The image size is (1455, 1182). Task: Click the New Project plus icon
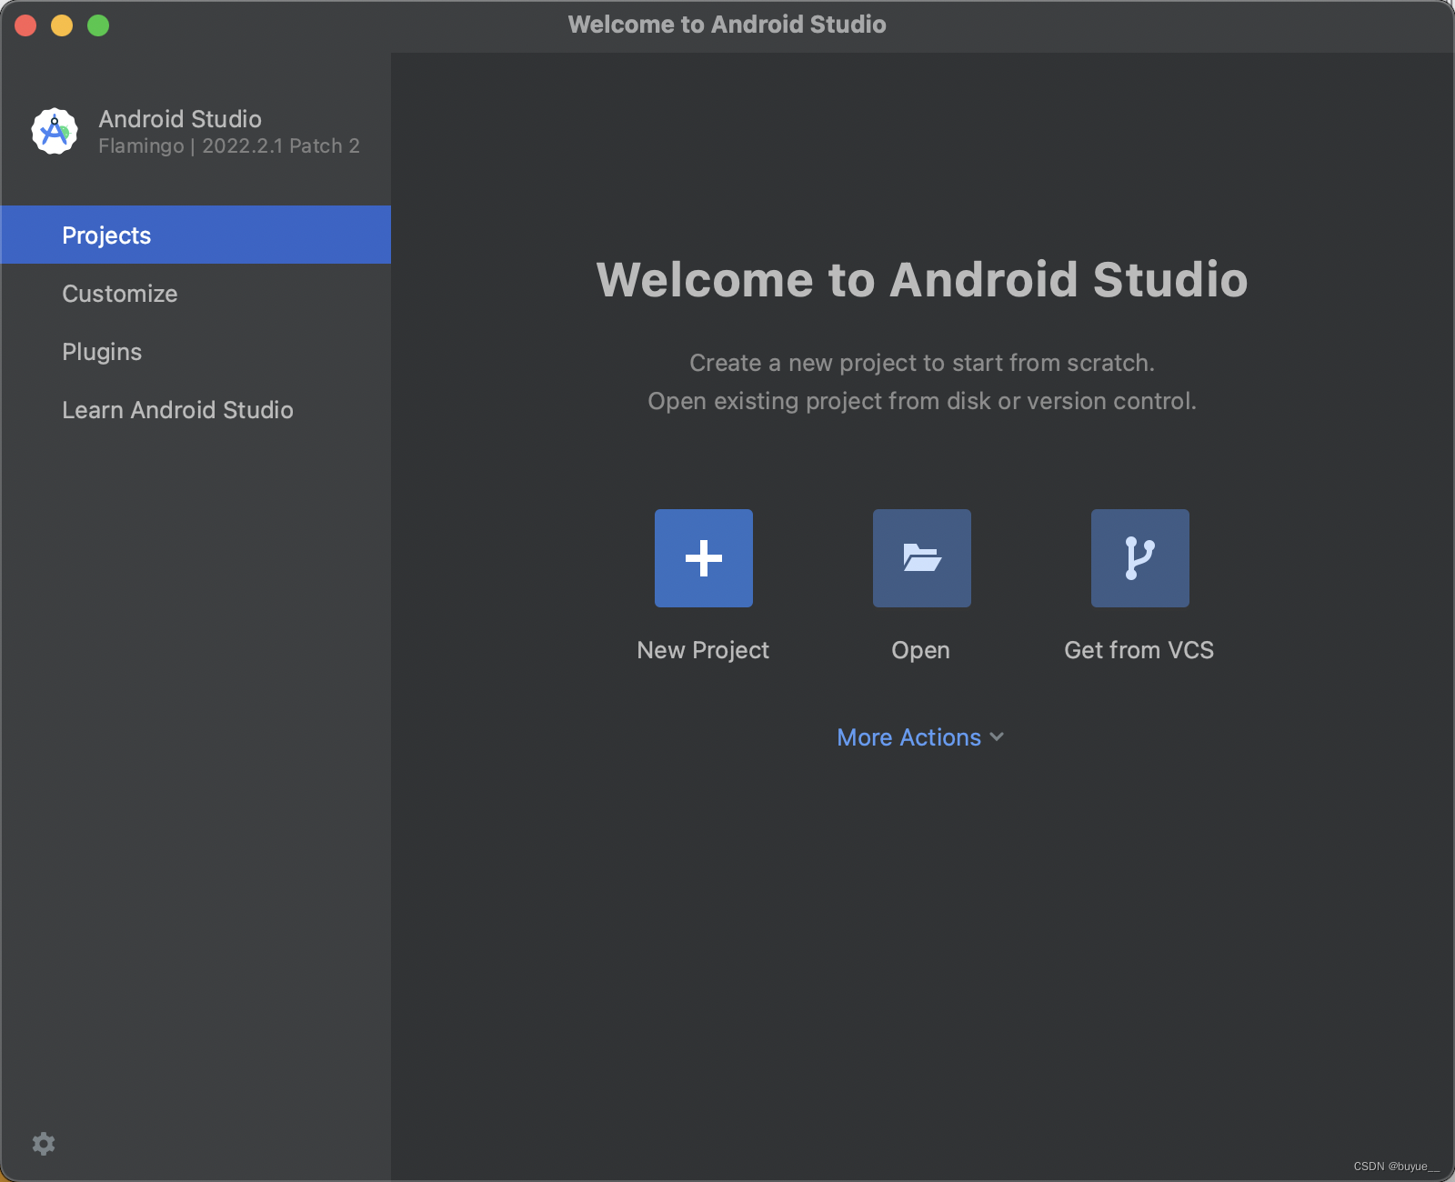[x=704, y=558]
